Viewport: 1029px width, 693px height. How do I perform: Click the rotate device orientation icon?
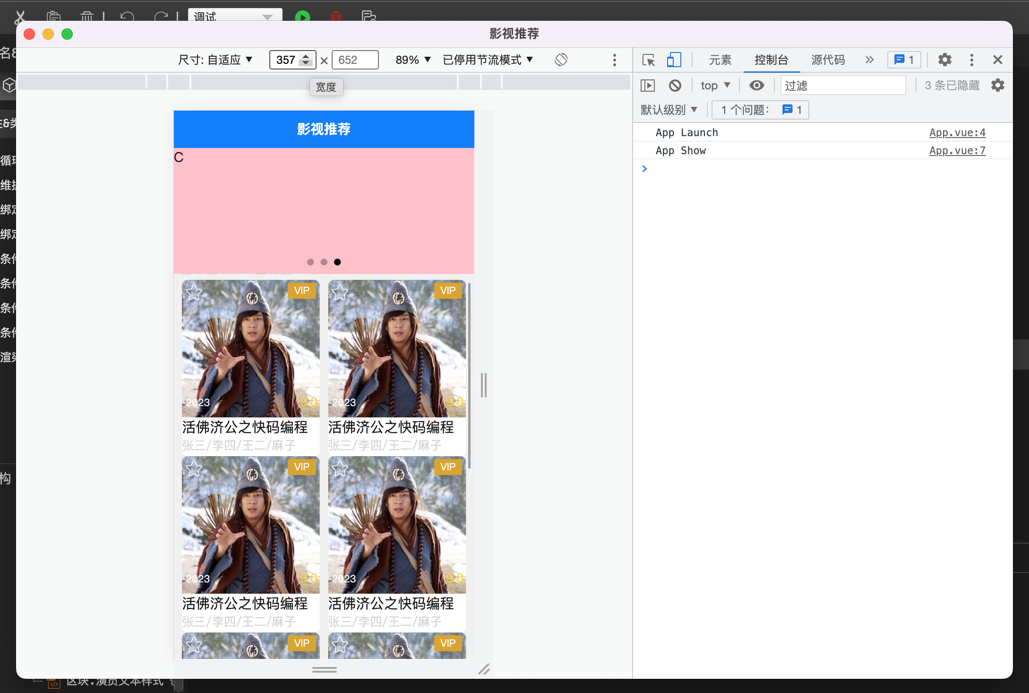tap(561, 60)
